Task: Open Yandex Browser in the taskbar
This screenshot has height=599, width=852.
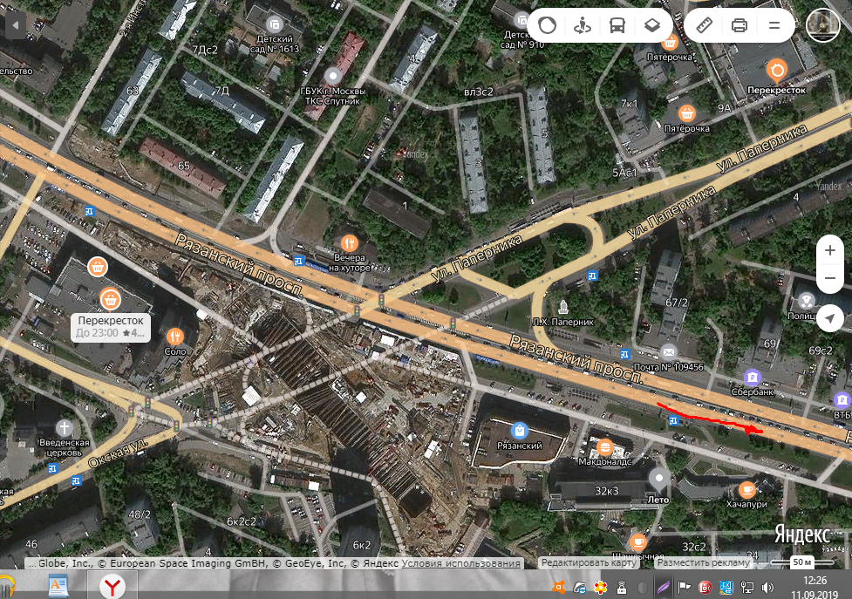Action: pos(112,587)
